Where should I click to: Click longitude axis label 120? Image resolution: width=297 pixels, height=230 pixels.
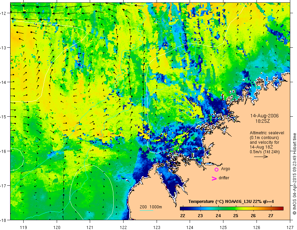[57, 227]
